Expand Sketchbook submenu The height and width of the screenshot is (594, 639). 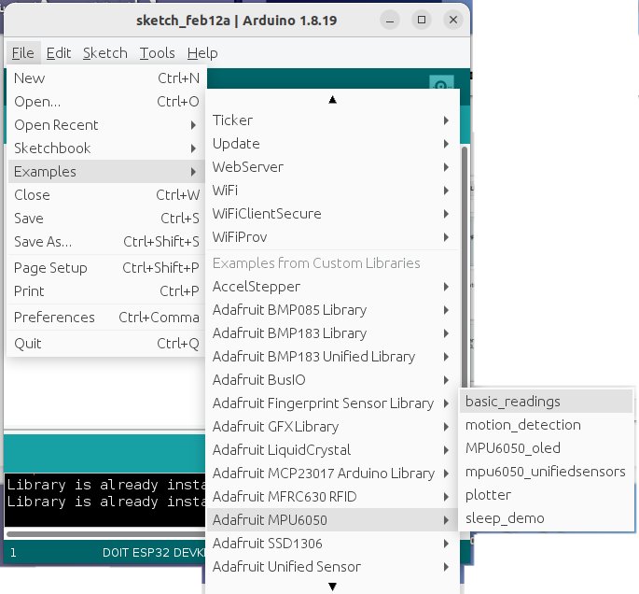point(106,148)
